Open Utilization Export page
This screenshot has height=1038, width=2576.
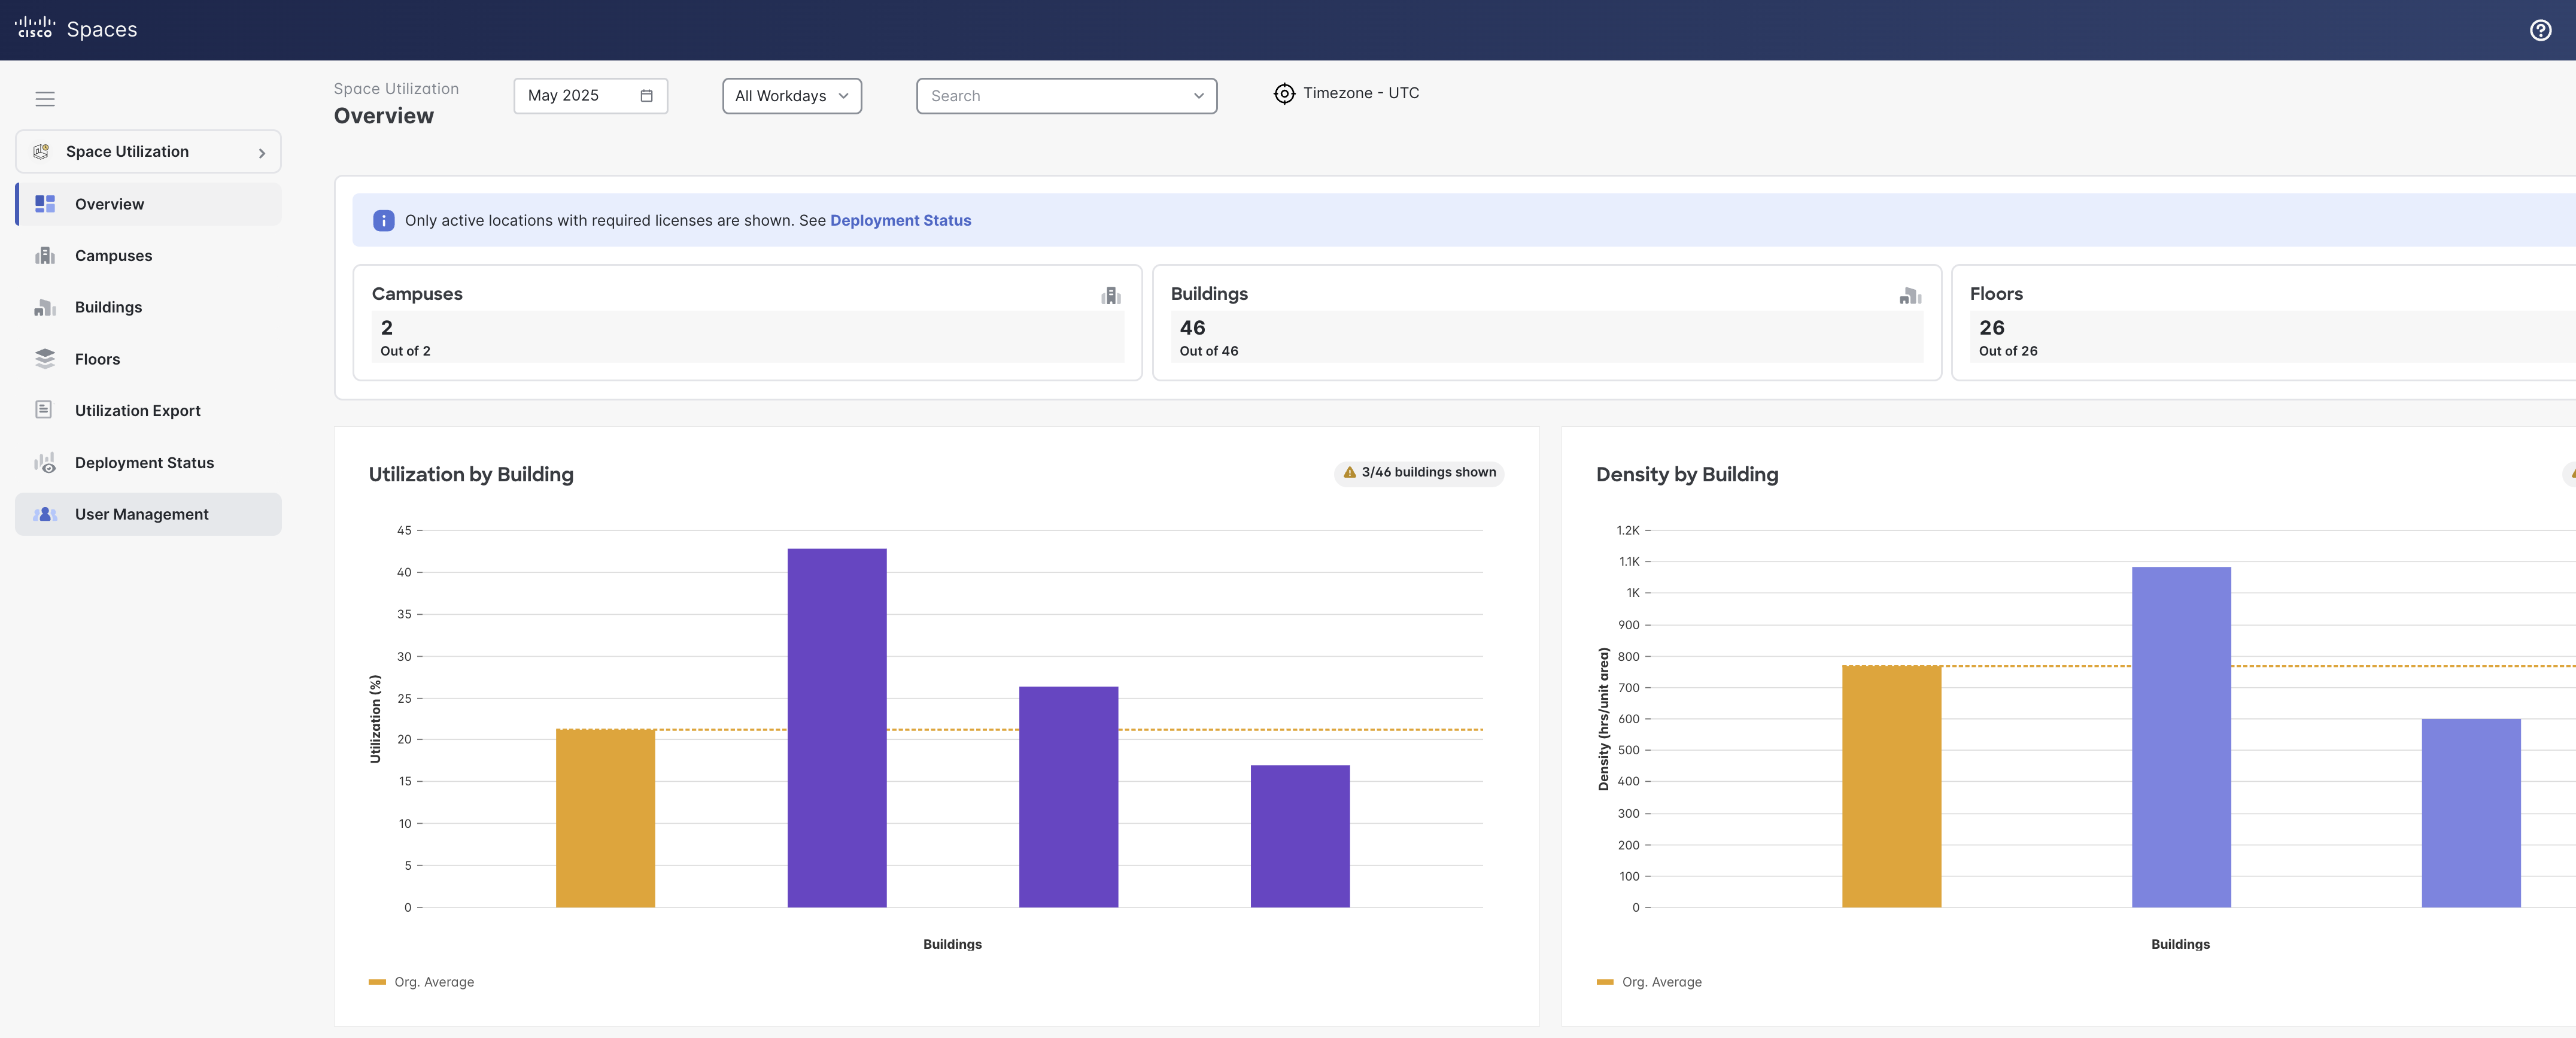[137, 411]
